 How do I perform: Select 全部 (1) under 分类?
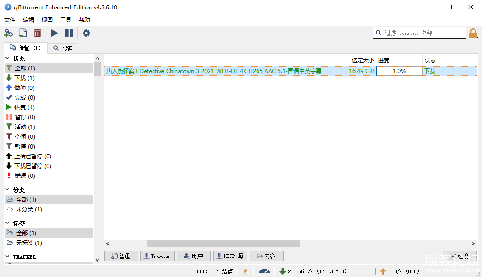click(49, 199)
